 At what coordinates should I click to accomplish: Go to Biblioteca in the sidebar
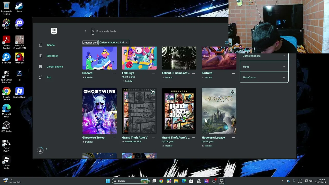52,56
